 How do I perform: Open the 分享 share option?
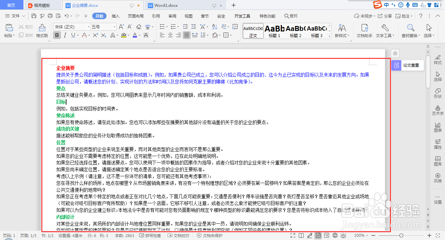(387, 16)
